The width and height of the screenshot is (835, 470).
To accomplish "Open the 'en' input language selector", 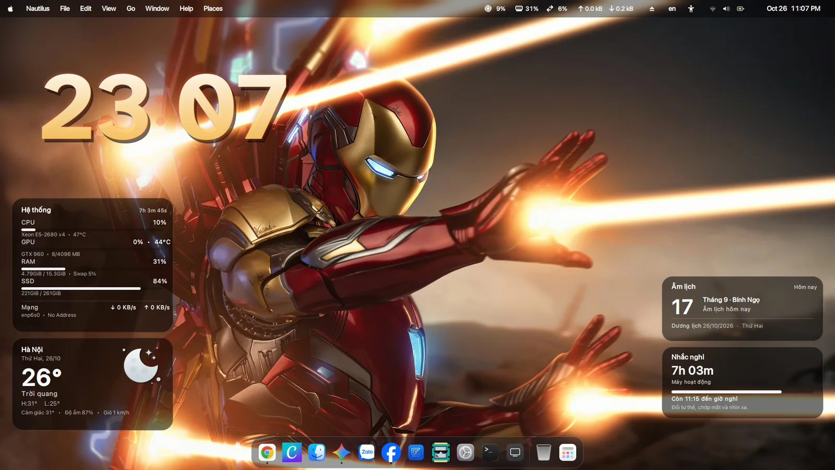I will (672, 8).
